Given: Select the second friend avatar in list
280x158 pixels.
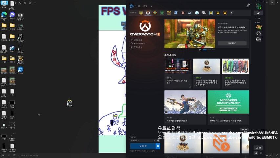Looking at the screenshot, I should tap(258, 33).
